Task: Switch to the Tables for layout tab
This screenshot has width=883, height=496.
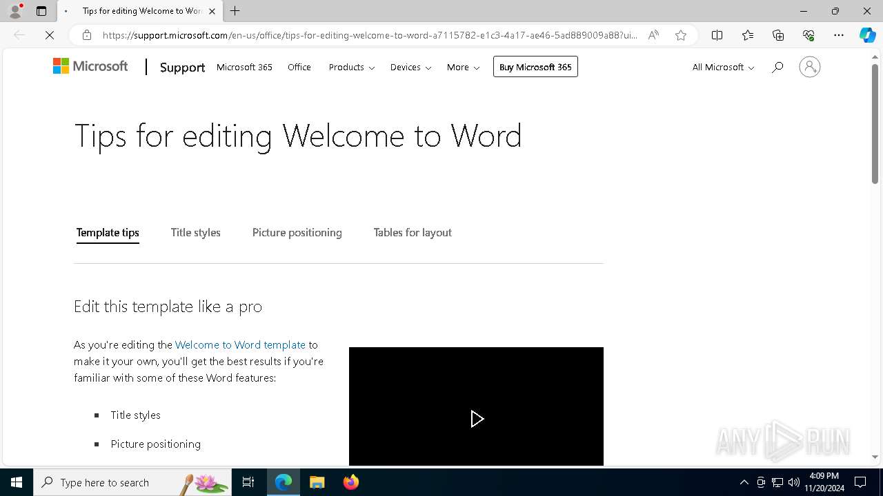Action: [413, 233]
